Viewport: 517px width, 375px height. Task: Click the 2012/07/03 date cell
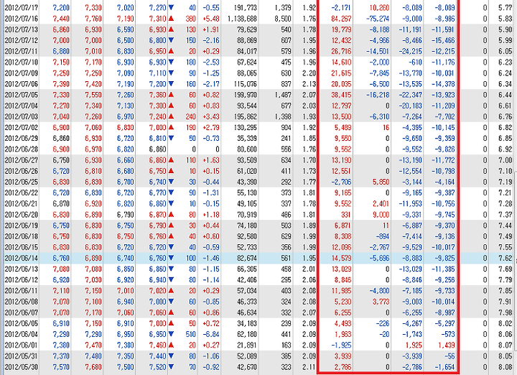22,116
